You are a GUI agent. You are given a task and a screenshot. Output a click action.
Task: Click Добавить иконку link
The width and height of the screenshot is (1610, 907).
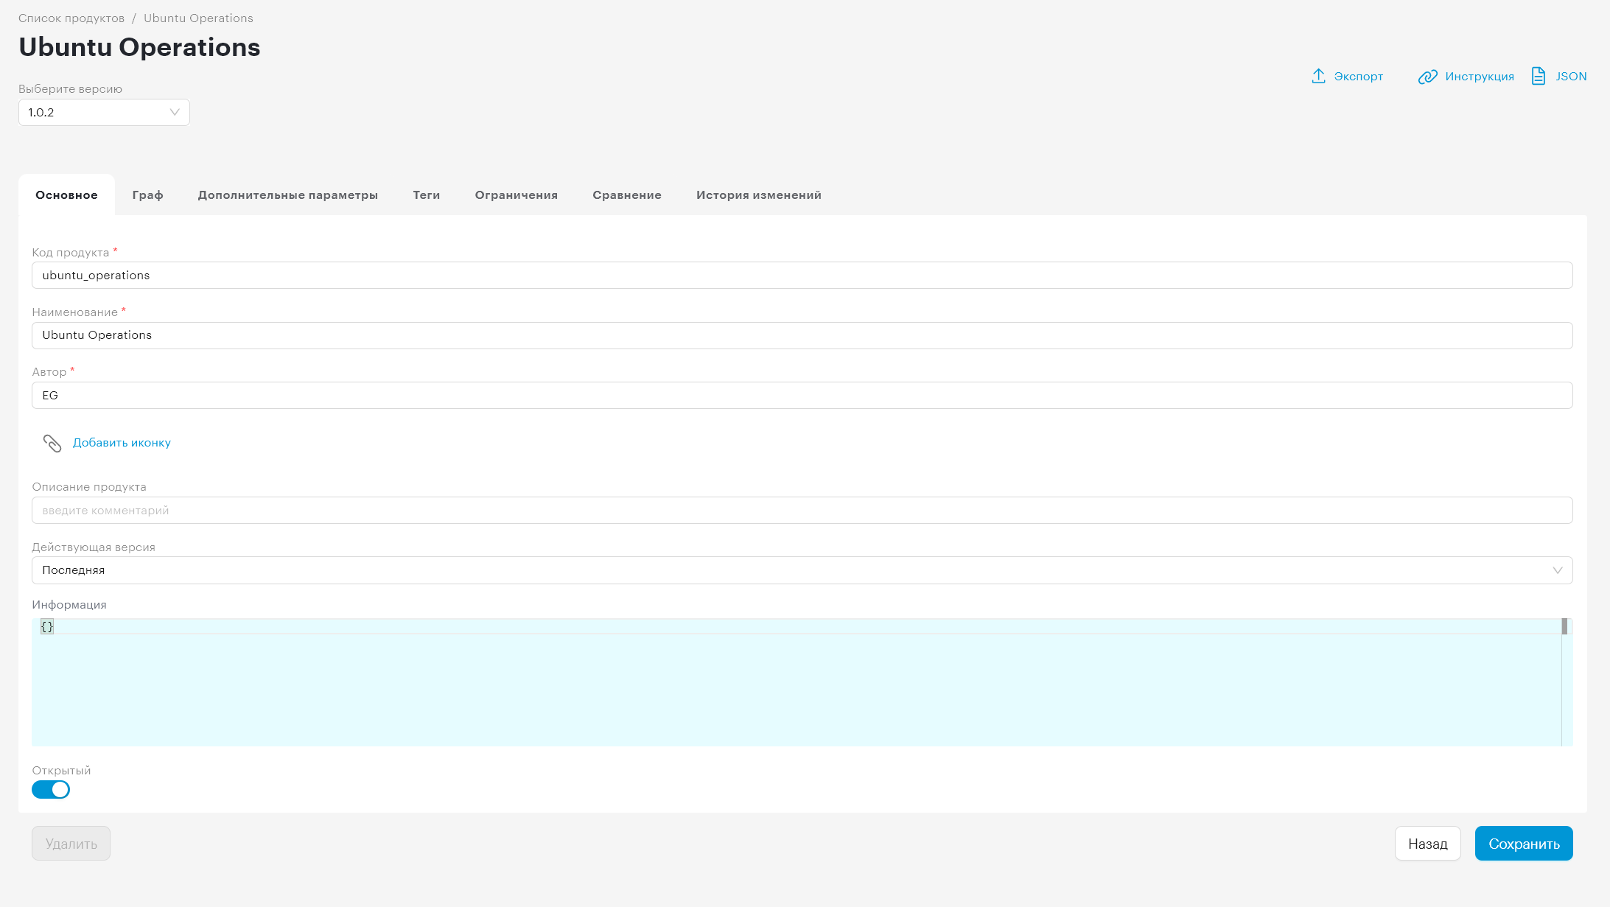(x=122, y=443)
